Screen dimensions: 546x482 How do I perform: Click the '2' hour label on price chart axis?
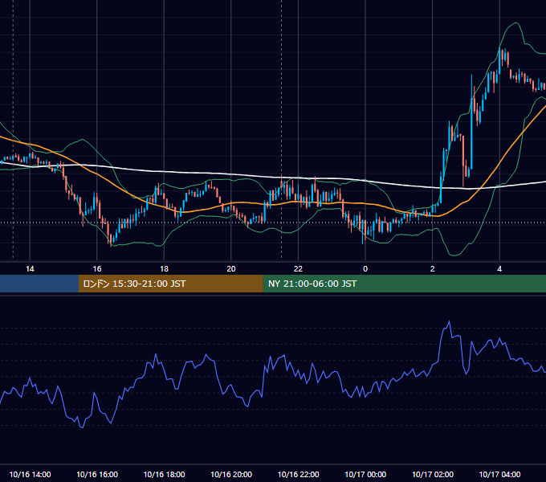click(433, 269)
